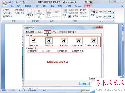Choose in front of text (浮于文字上方)
This screenshot has height=93, width=125.
pyautogui.click(x=94, y=42)
